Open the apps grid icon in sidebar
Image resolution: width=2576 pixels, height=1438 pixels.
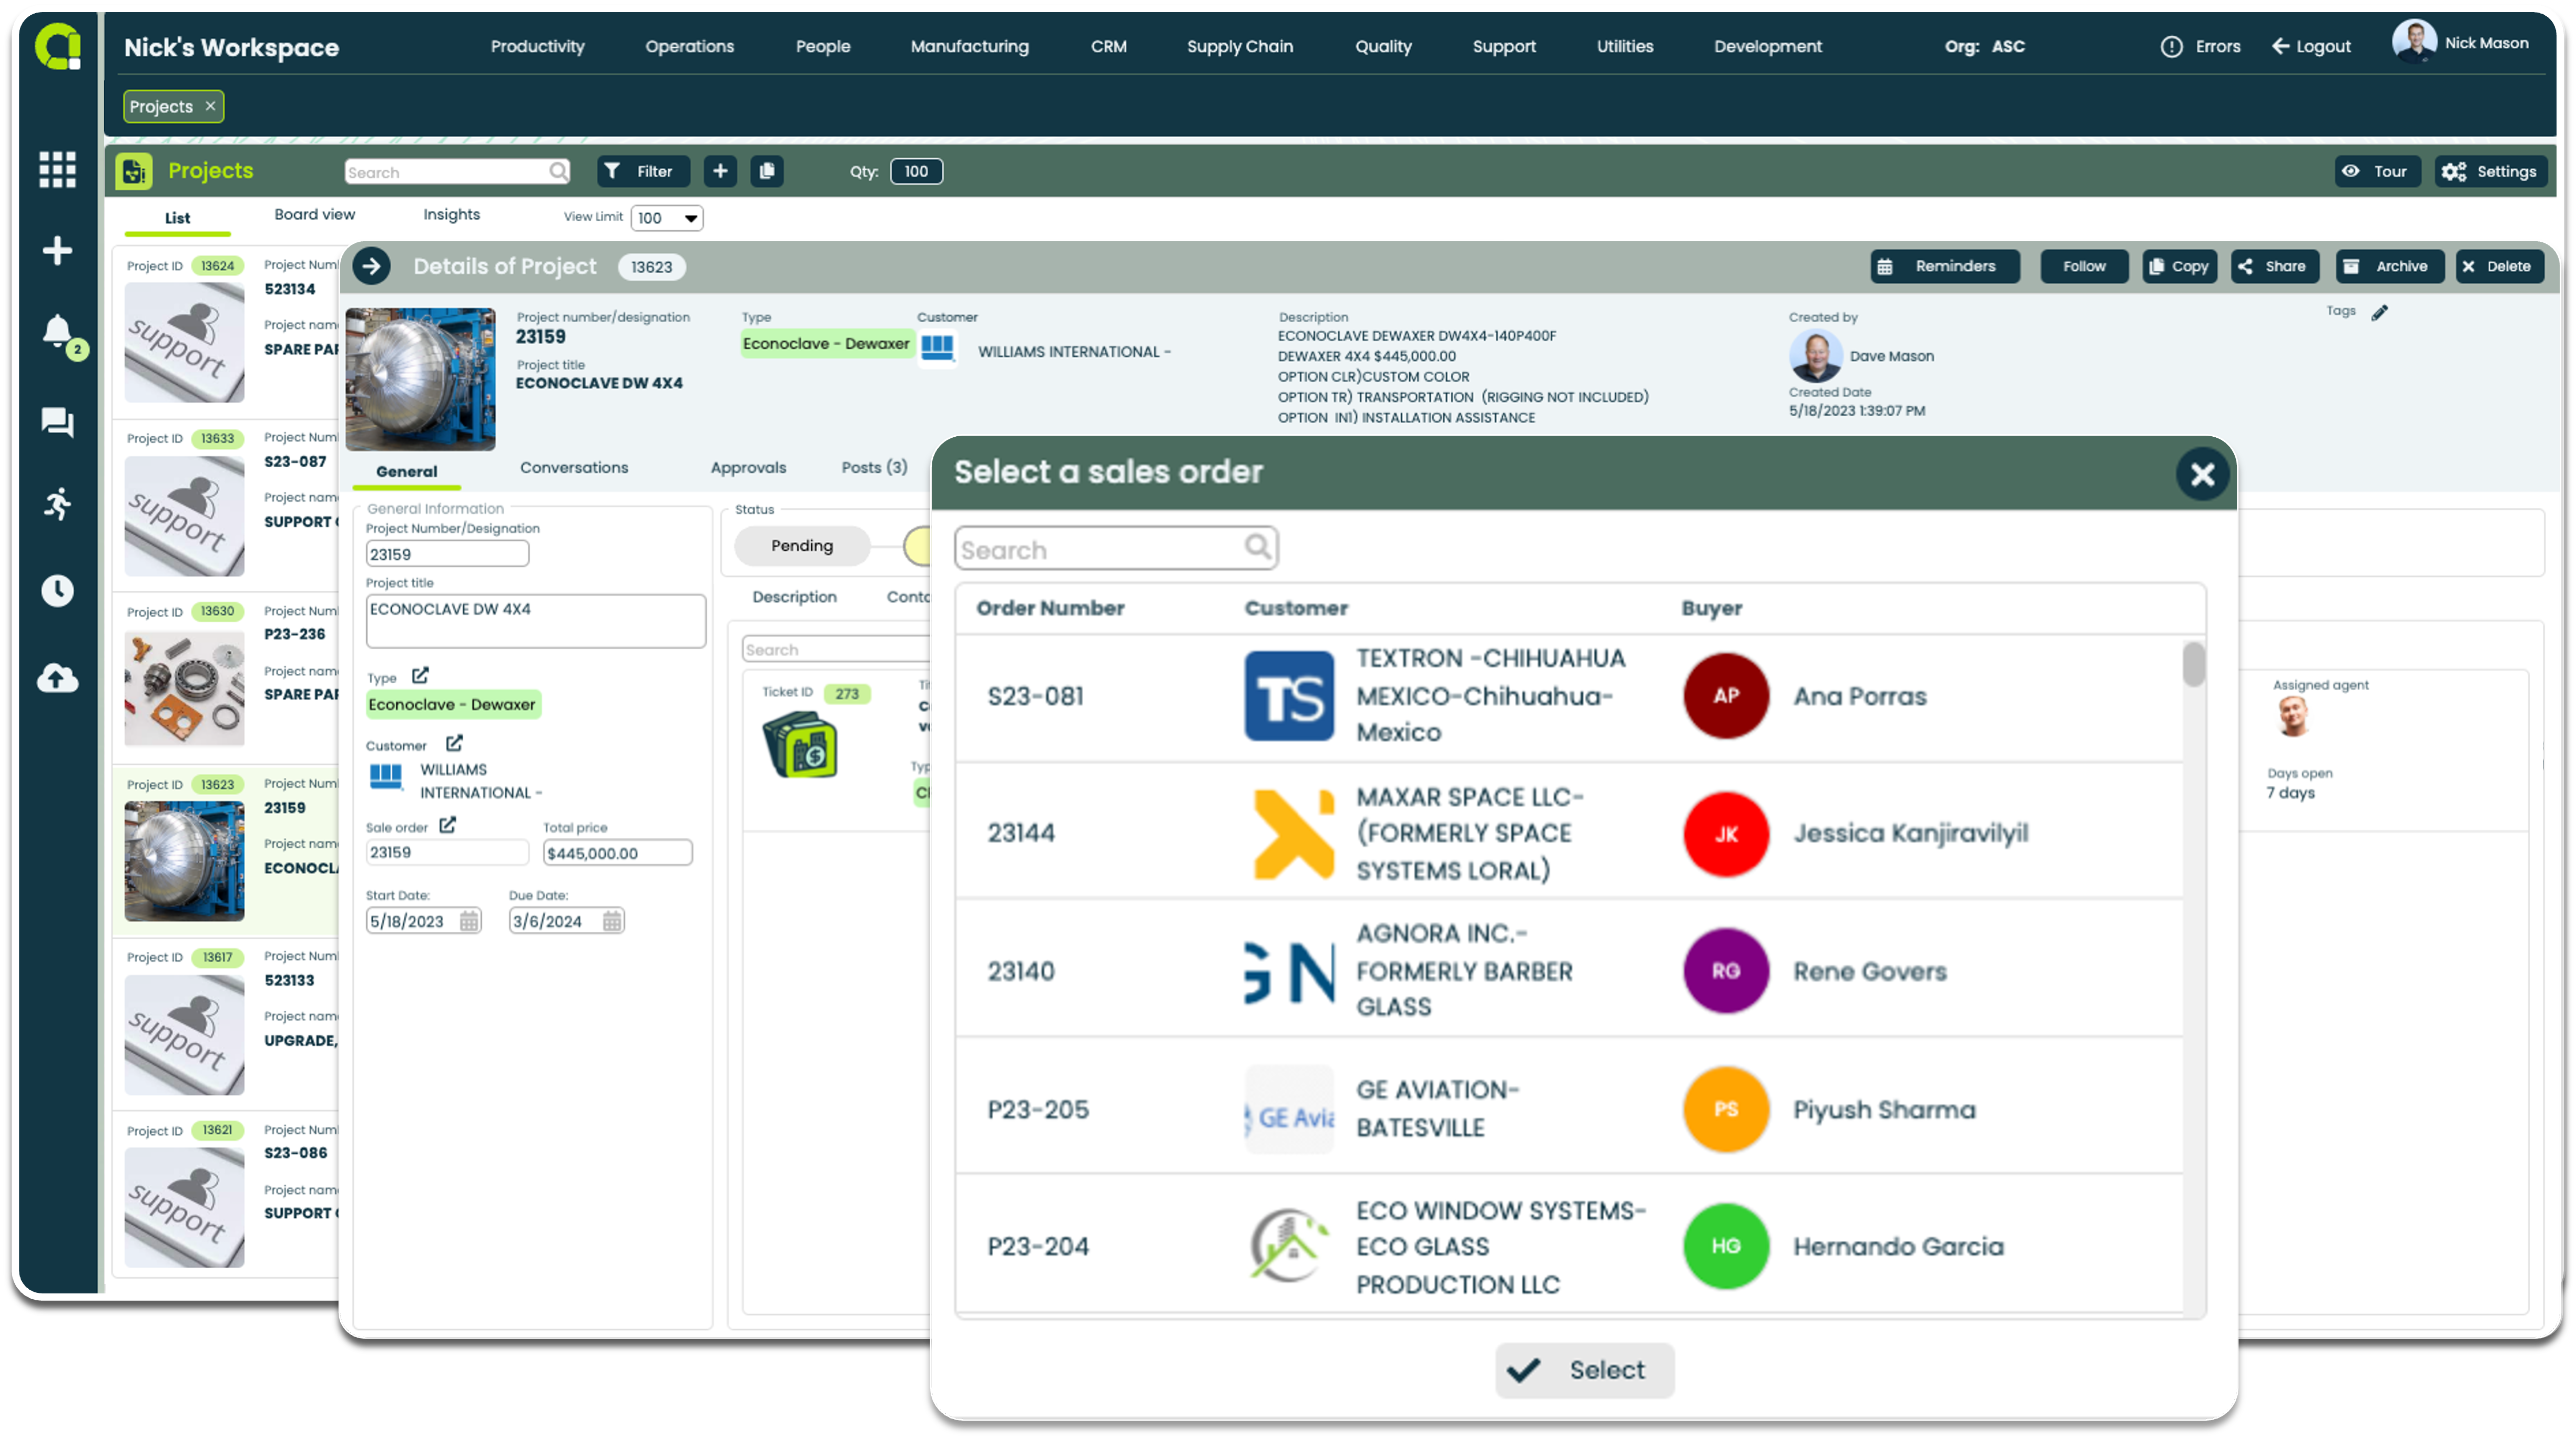click(x=57, y=169)
